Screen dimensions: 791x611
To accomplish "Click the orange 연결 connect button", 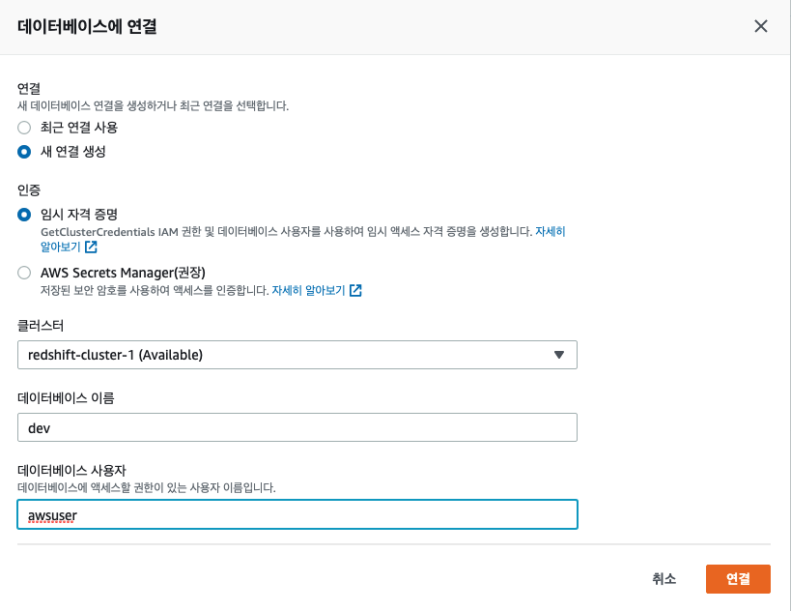I will [x=738, y=579].
